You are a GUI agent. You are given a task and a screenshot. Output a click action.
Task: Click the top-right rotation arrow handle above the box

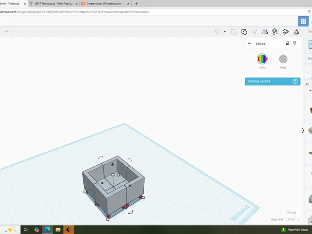(x=130, y=160)
